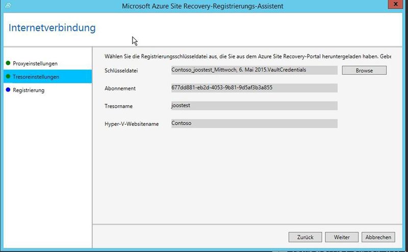
Task: Click the Hyper-V-Websitename label
Action: click(x=132, y=124)
